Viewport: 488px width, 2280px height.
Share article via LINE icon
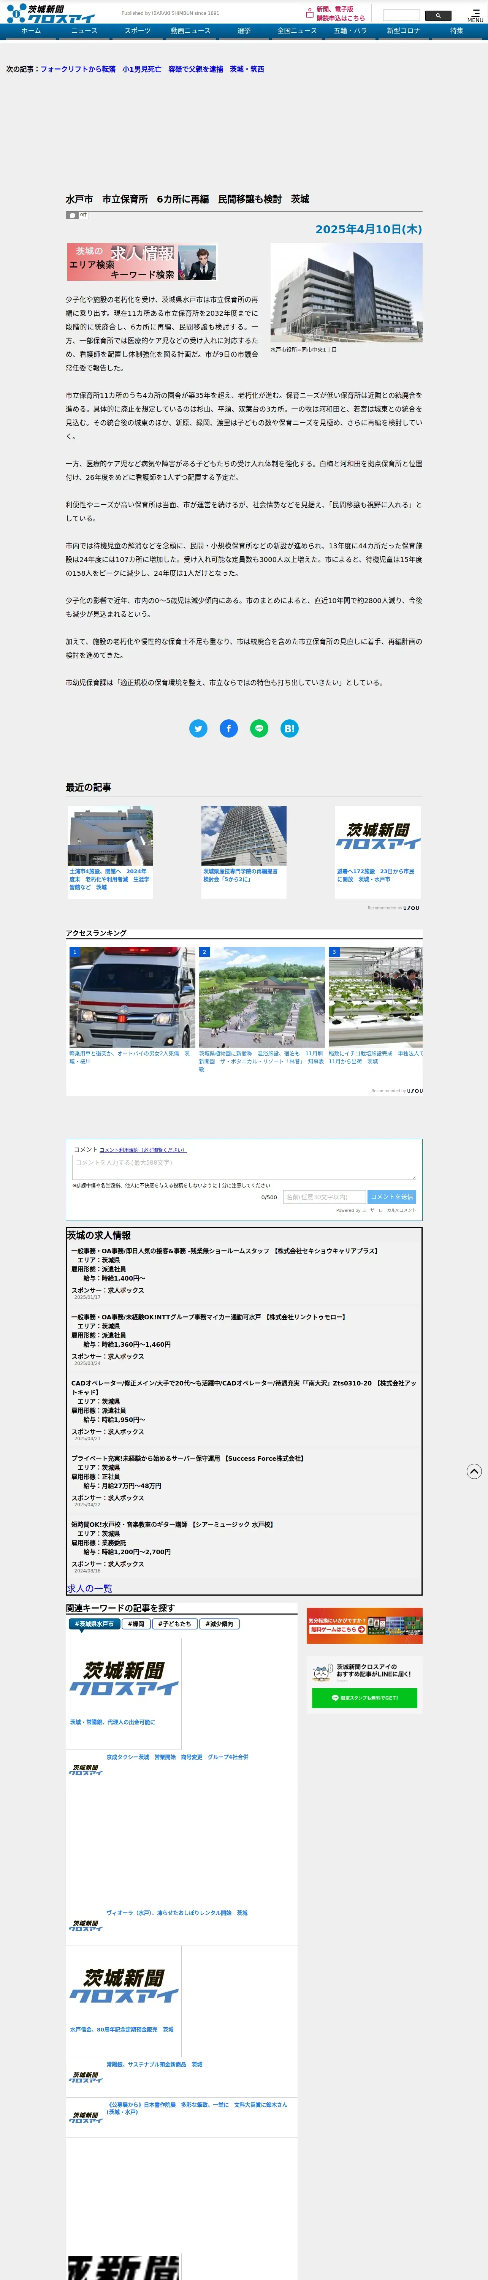click(x=258, y=728)
